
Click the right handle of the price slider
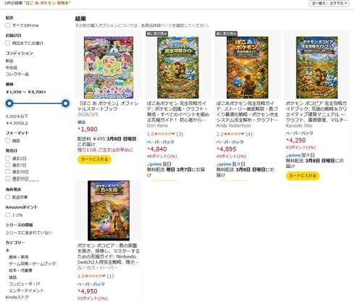pos(65,104)
